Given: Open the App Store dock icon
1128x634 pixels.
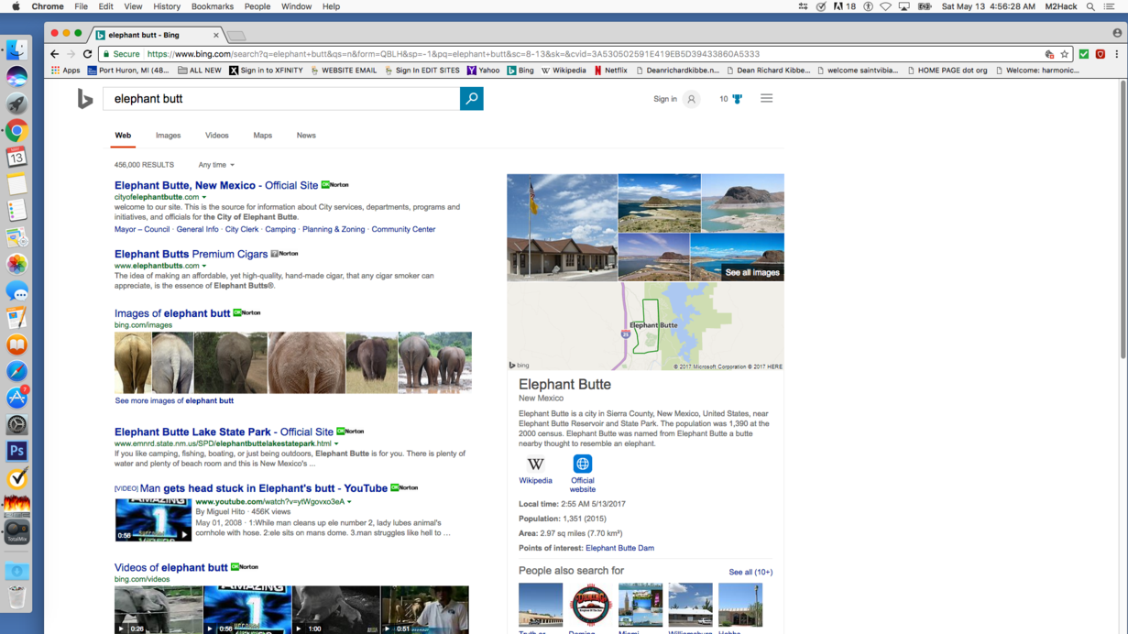Looking at the screenshot, I should point(16,398).
